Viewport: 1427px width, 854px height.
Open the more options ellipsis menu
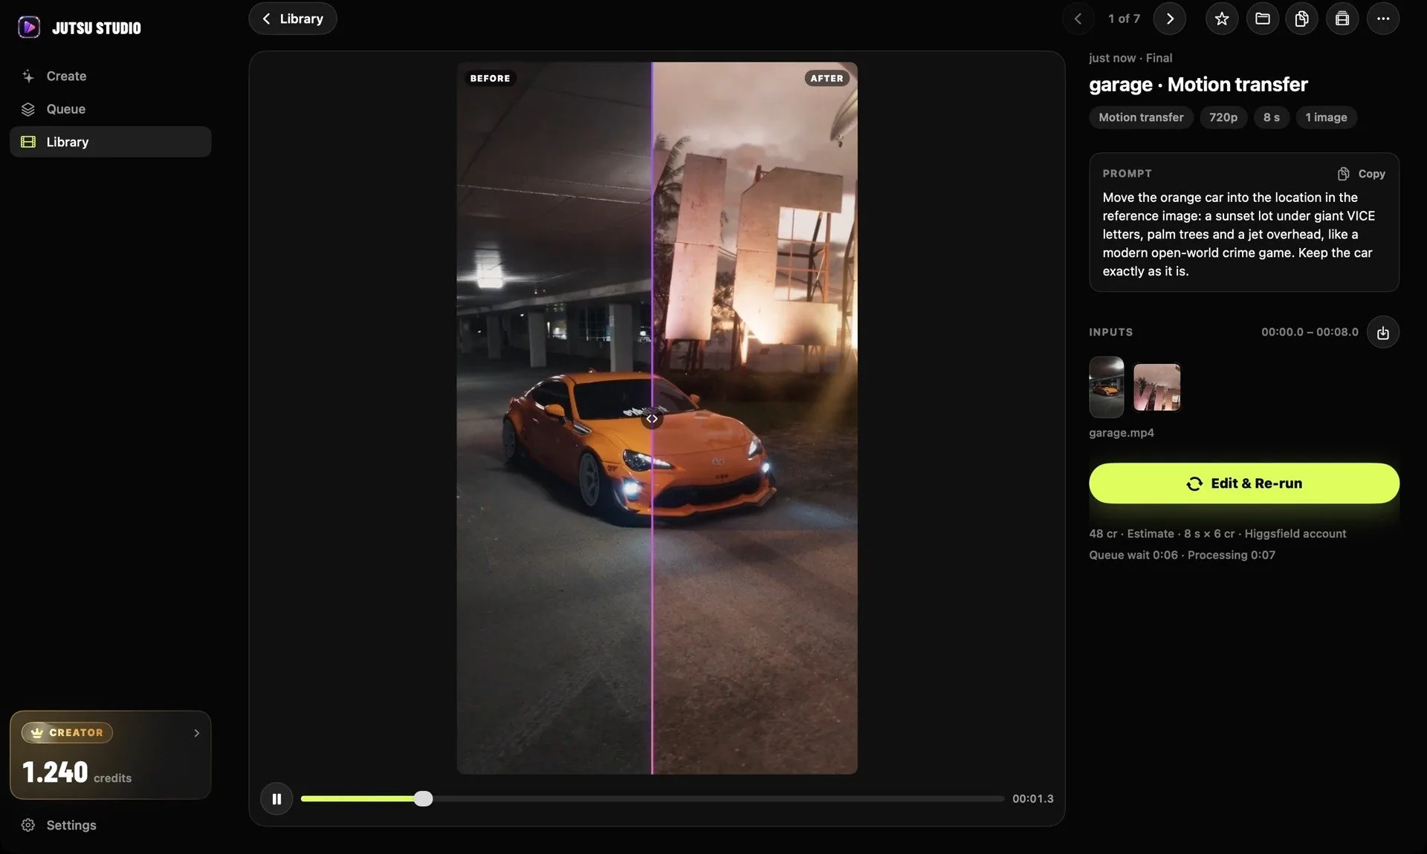[1383, 19]
